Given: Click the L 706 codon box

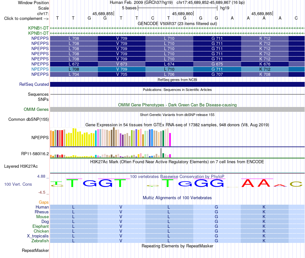Looking at the screenshot, I should point(169,75).
